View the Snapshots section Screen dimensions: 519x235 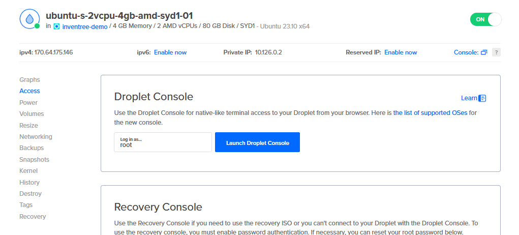coord(34,160)
